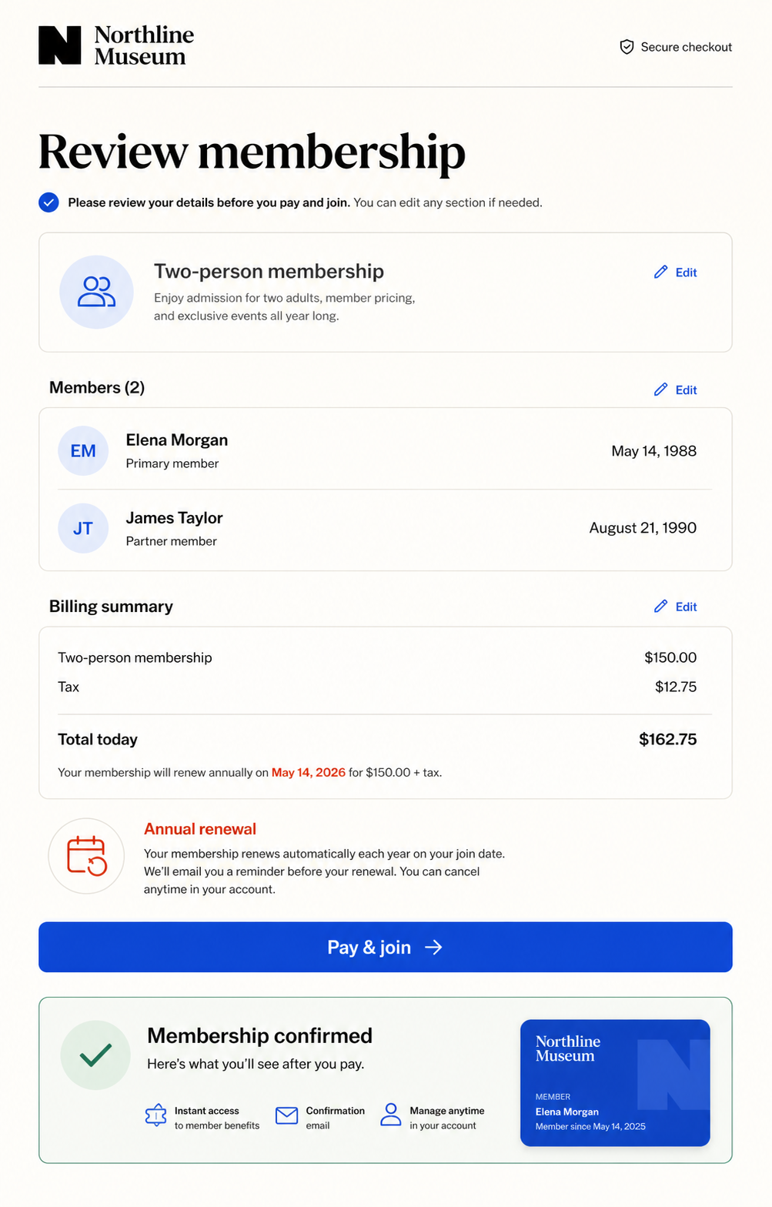Start payment with Pay & join button
772x1207 pixels.
(x=386, y=947)
